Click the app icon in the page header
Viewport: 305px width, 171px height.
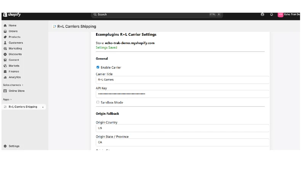[55, 27]
